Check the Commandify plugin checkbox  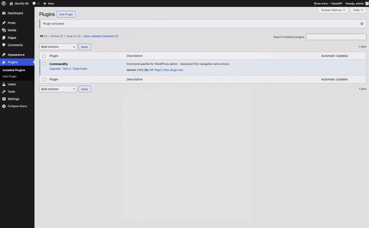(44, 64)
